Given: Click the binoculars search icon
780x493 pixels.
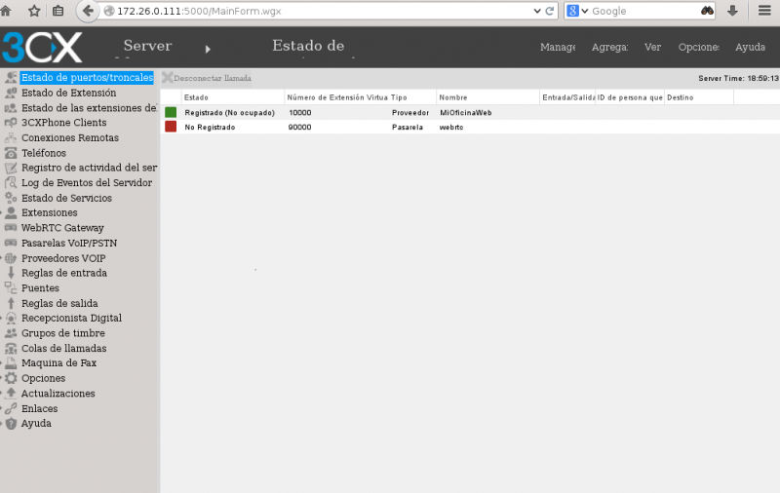Looking at the screenshot, I should point(707,11).
